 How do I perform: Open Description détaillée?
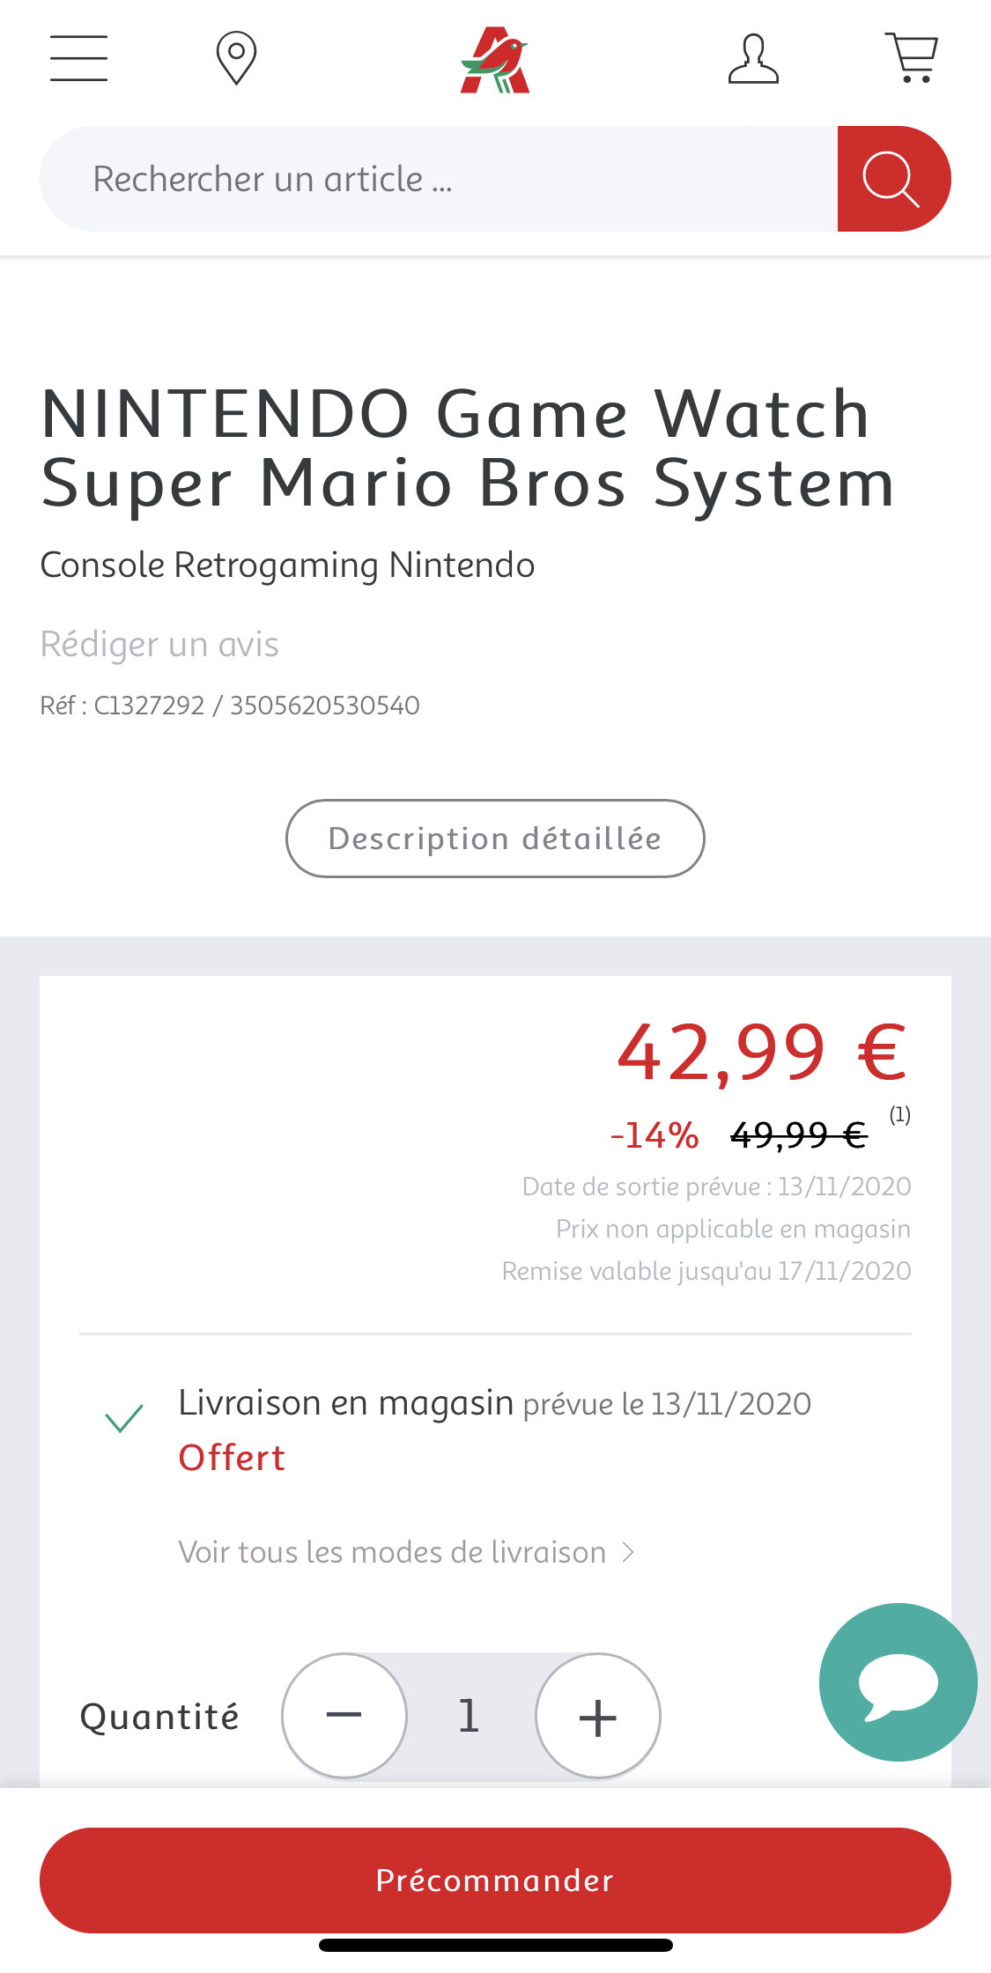pyautogui.click(x=495, y=839)
